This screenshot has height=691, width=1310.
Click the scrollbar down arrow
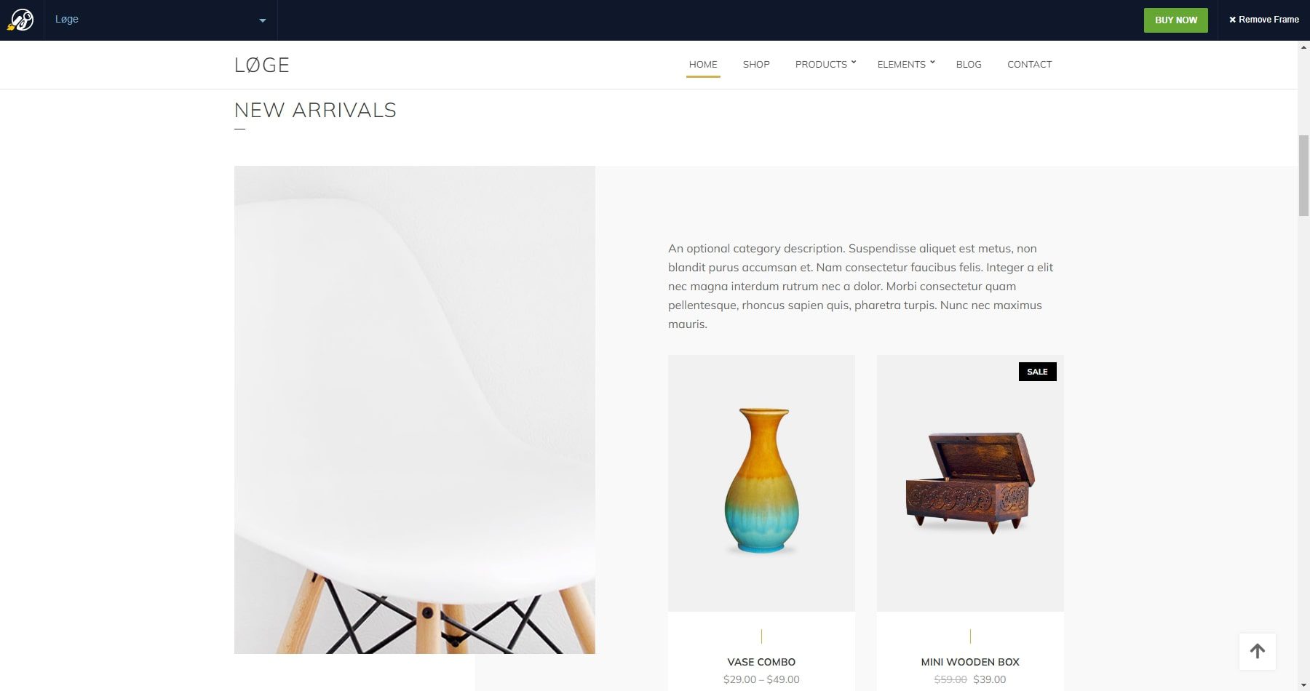pos(1303,684)
